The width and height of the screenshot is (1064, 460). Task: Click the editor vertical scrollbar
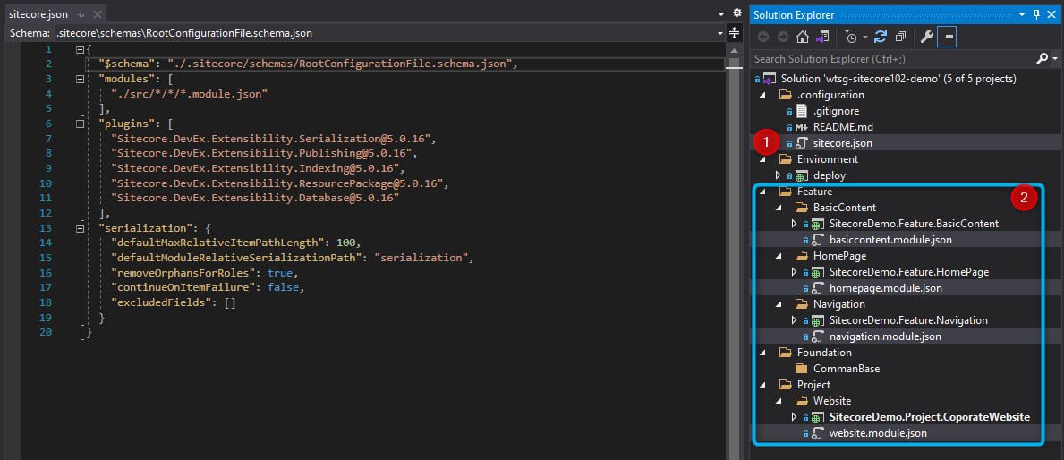(734, 251)
